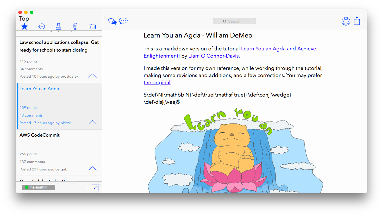Open Liam O'Connor-Davis profile link
Image resolution: width=383 pixels, height=216 pixels.
coord(213,56)
